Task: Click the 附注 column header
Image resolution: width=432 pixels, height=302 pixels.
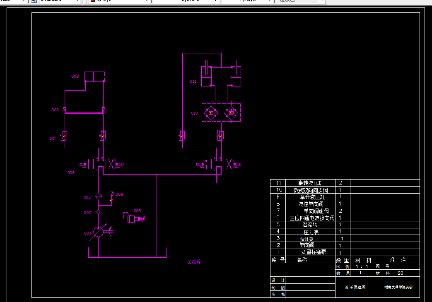Action: (398, 260)
